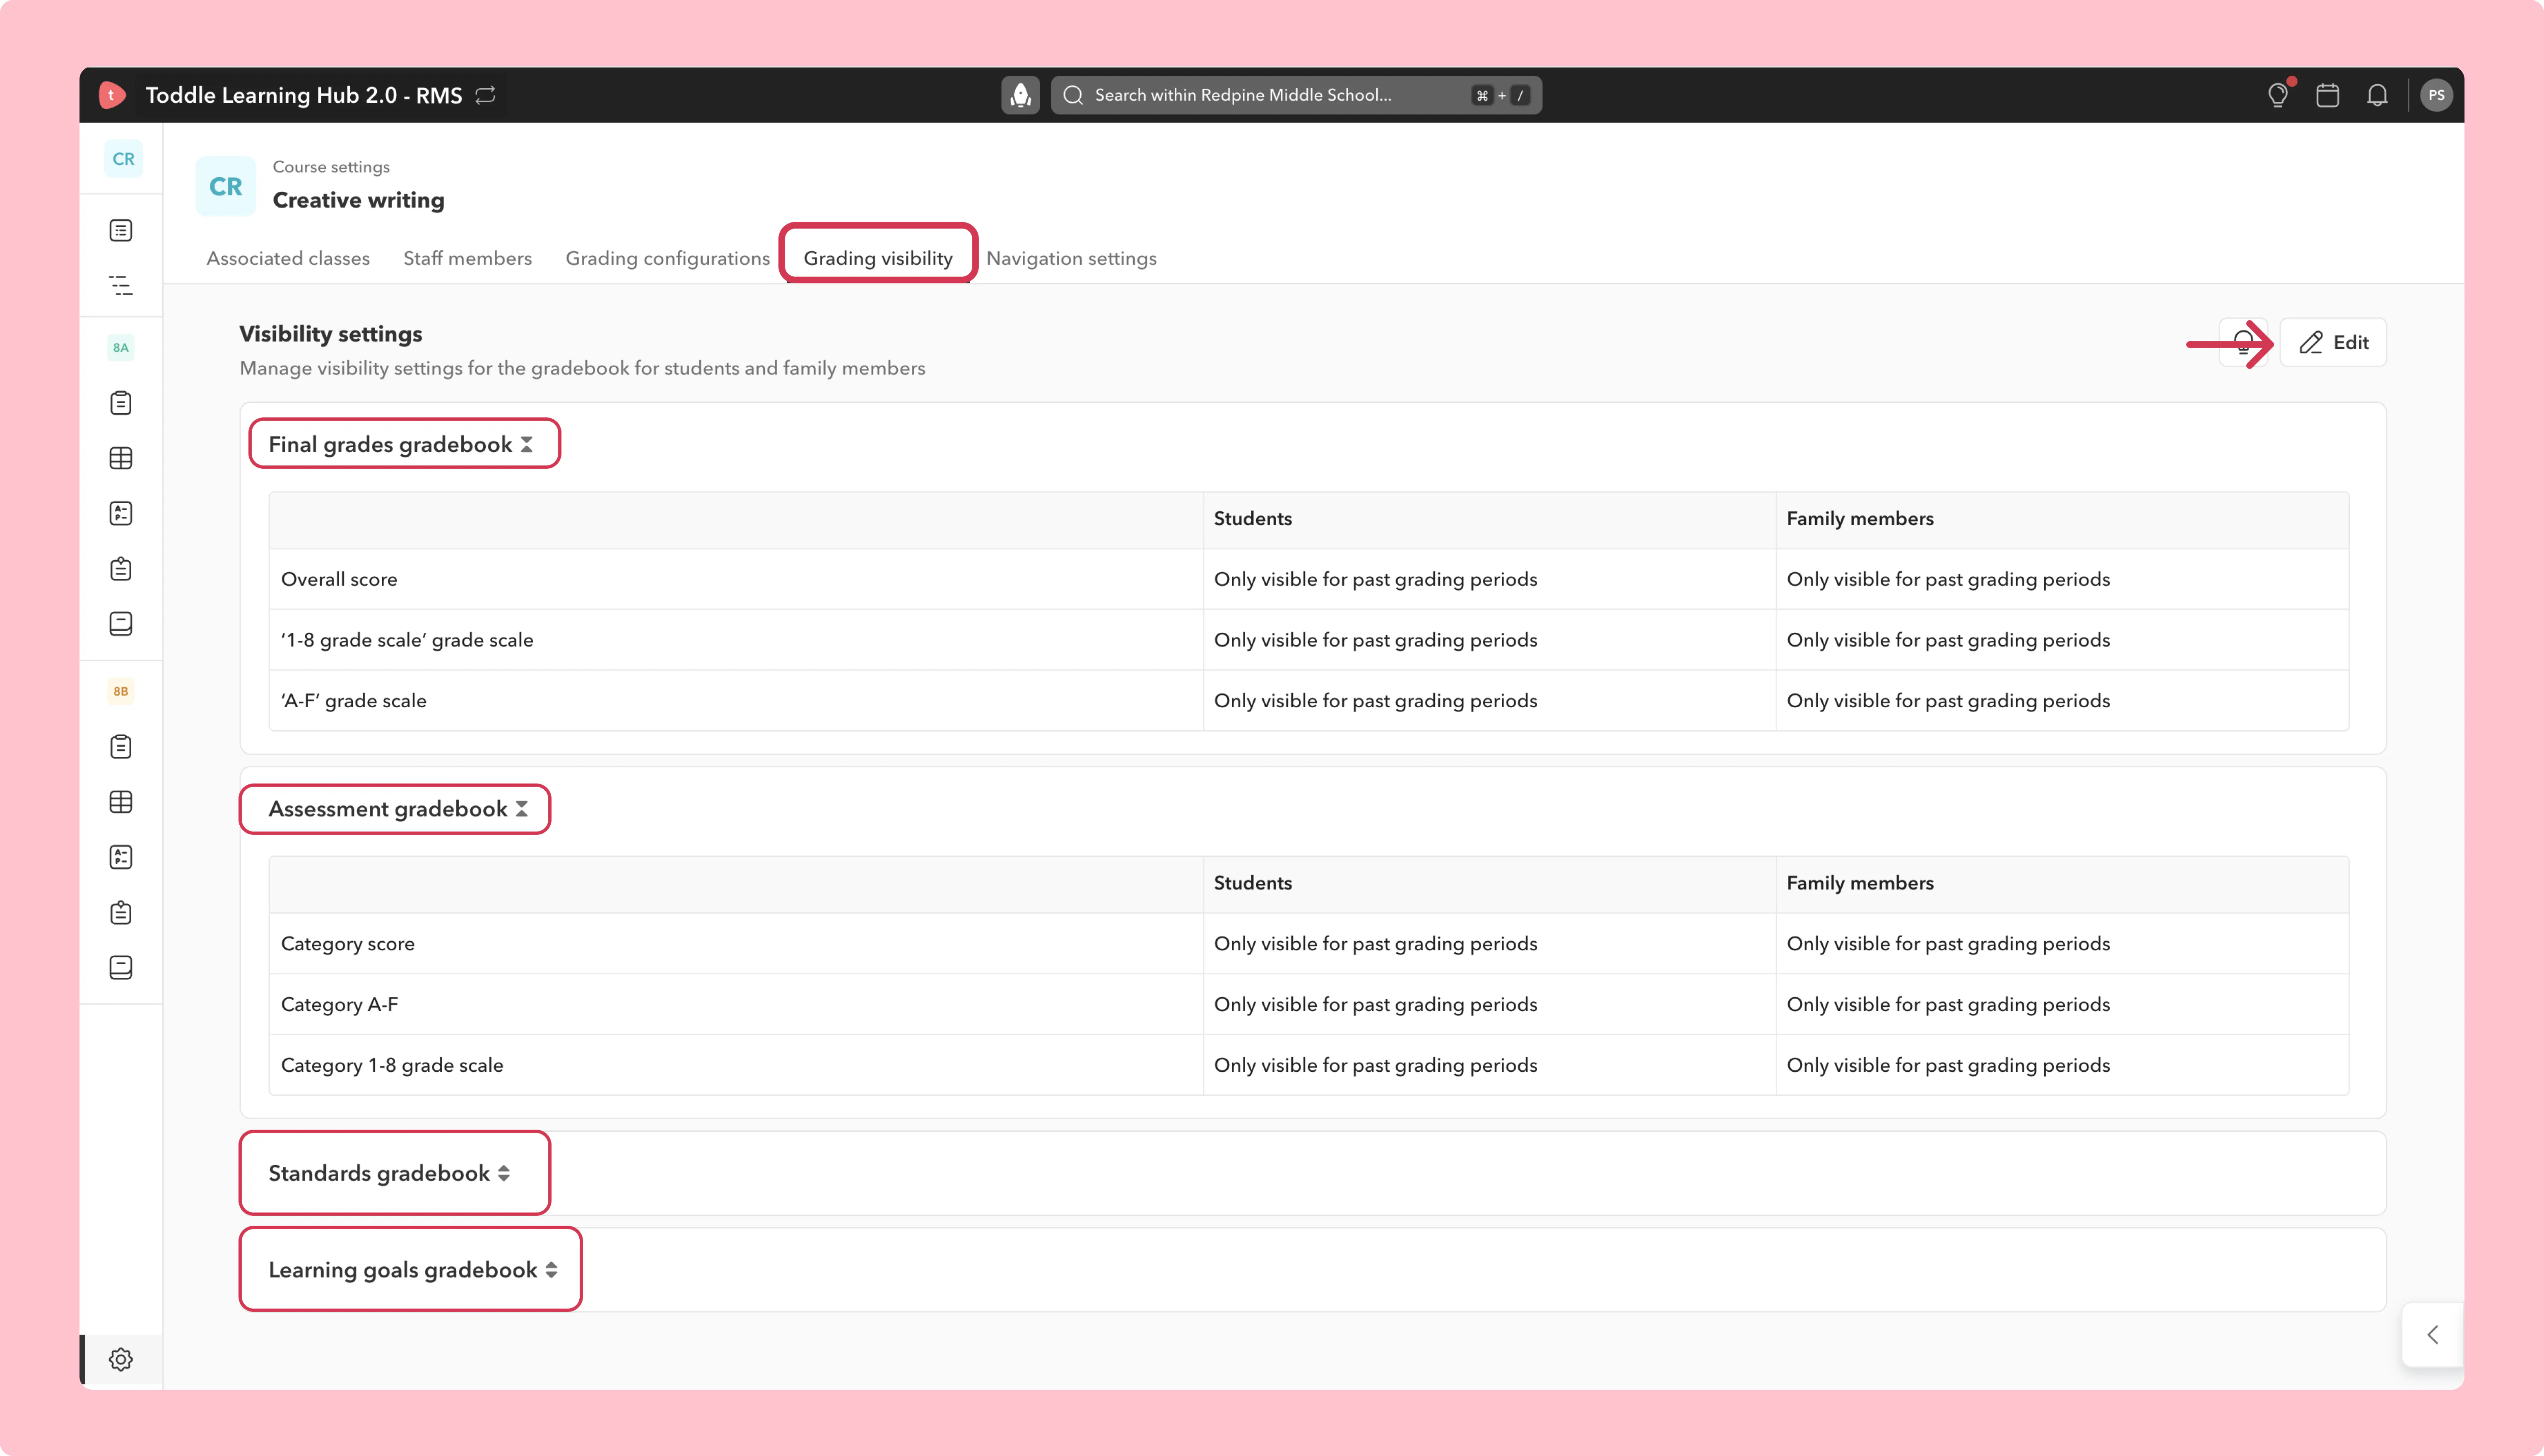
Task: Click the swap arrows icon beside RMS title
Action: pyautogui.click(x=486, y=95)
